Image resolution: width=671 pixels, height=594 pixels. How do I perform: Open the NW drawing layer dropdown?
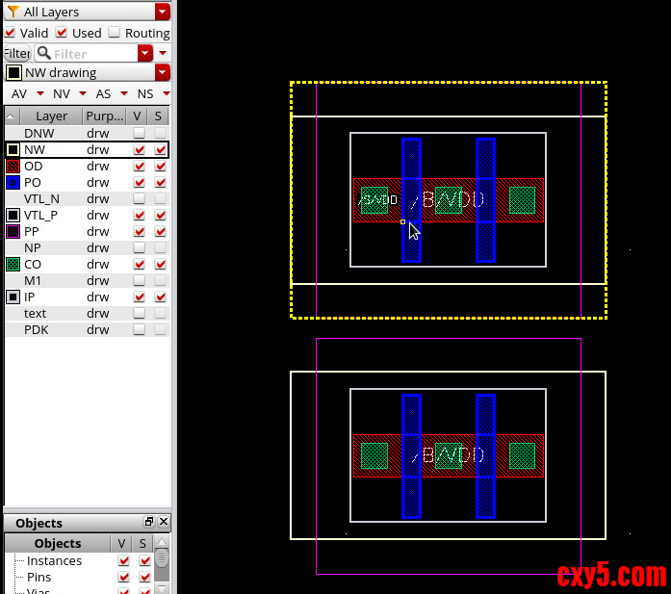point(162,72)
